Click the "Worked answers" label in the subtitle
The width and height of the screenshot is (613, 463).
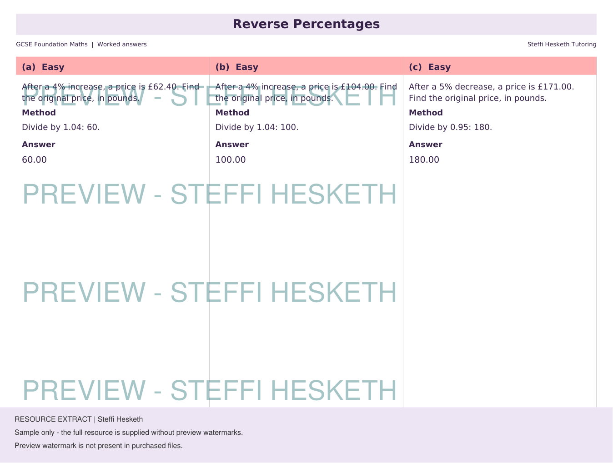[122, 45]
